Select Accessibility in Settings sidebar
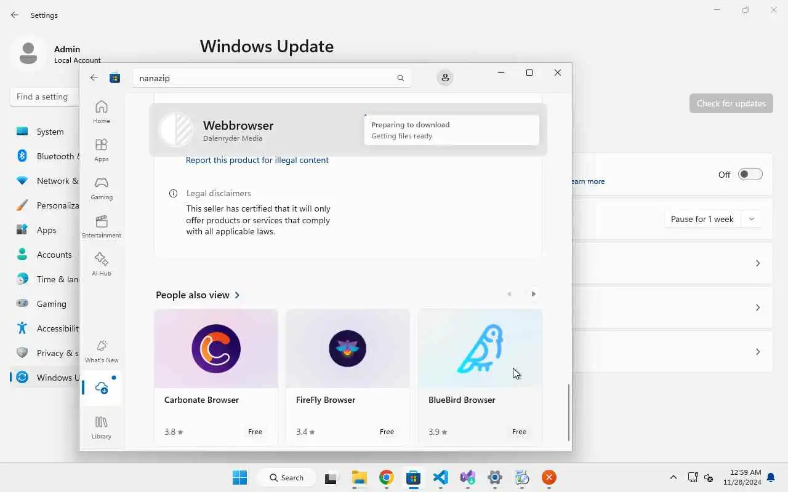Viewport: 788px width, 492px height. pyautogui.click(x=45, y=328)
